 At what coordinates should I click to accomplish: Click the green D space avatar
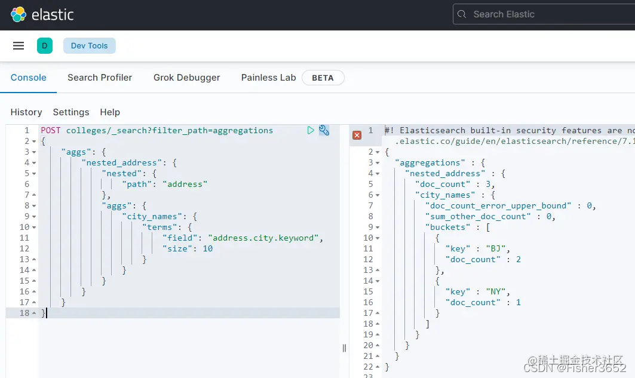point(45,46)
